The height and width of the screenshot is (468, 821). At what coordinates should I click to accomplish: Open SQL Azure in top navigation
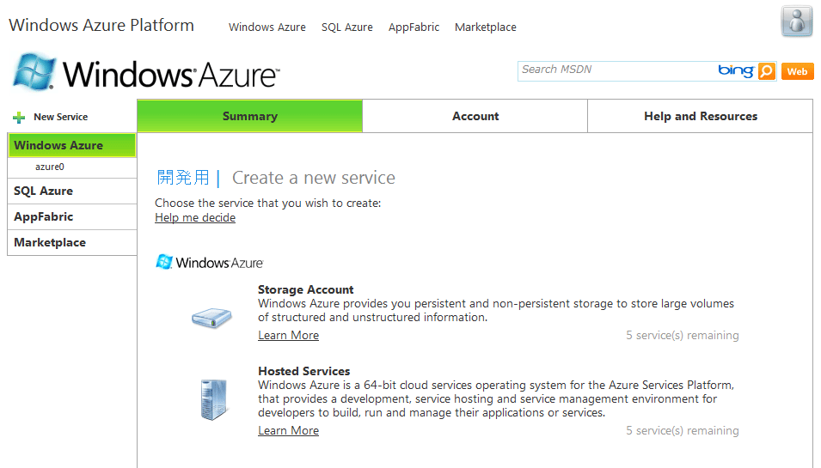347,27
